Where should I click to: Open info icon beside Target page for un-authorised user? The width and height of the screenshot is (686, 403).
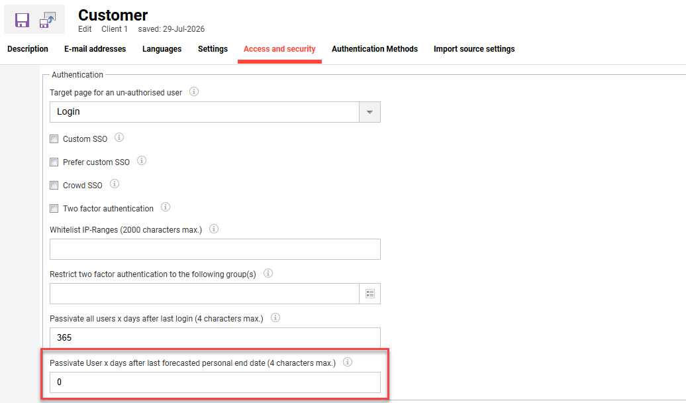(x=194, y=91)
